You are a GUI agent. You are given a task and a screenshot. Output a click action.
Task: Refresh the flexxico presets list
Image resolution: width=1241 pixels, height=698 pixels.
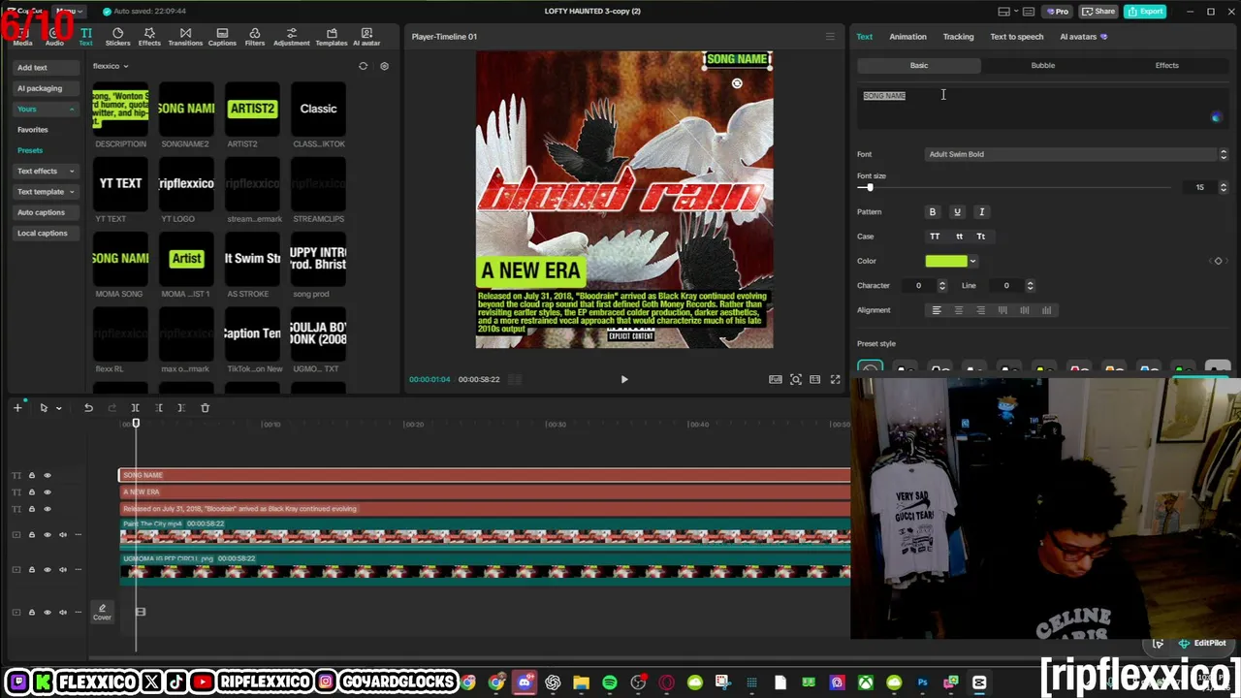tap(364, 66)
